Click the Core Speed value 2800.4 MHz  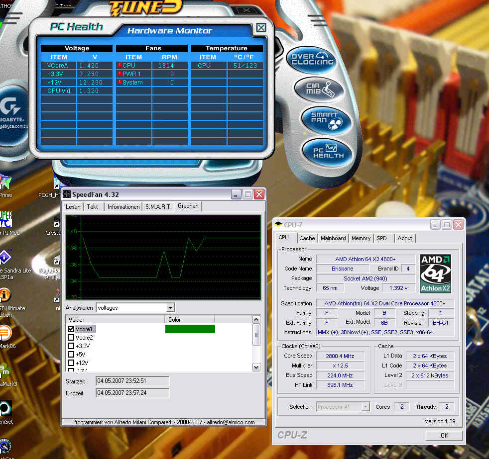point(340,356)
